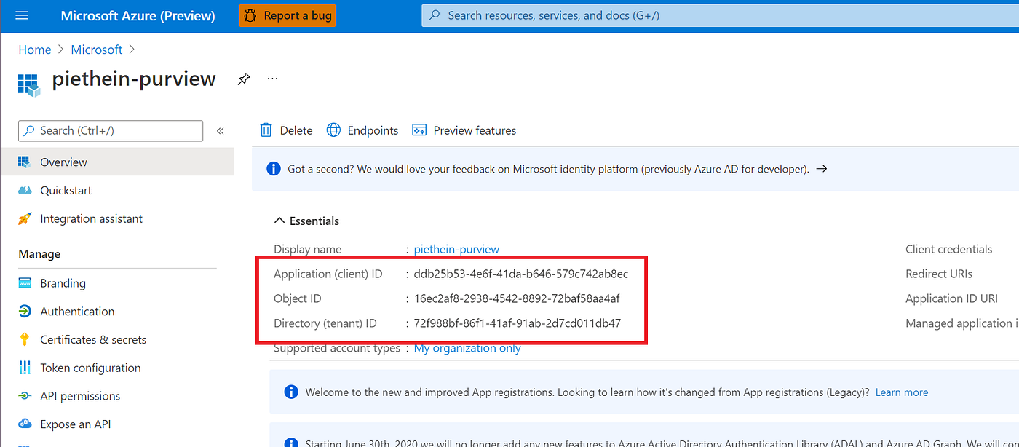Click Directory (tenant) ID value 72f988bf-86f1-41af-91ab-2d7cd011db47
This screenshot has width=1019, height=447.
[x=518, y=323]
